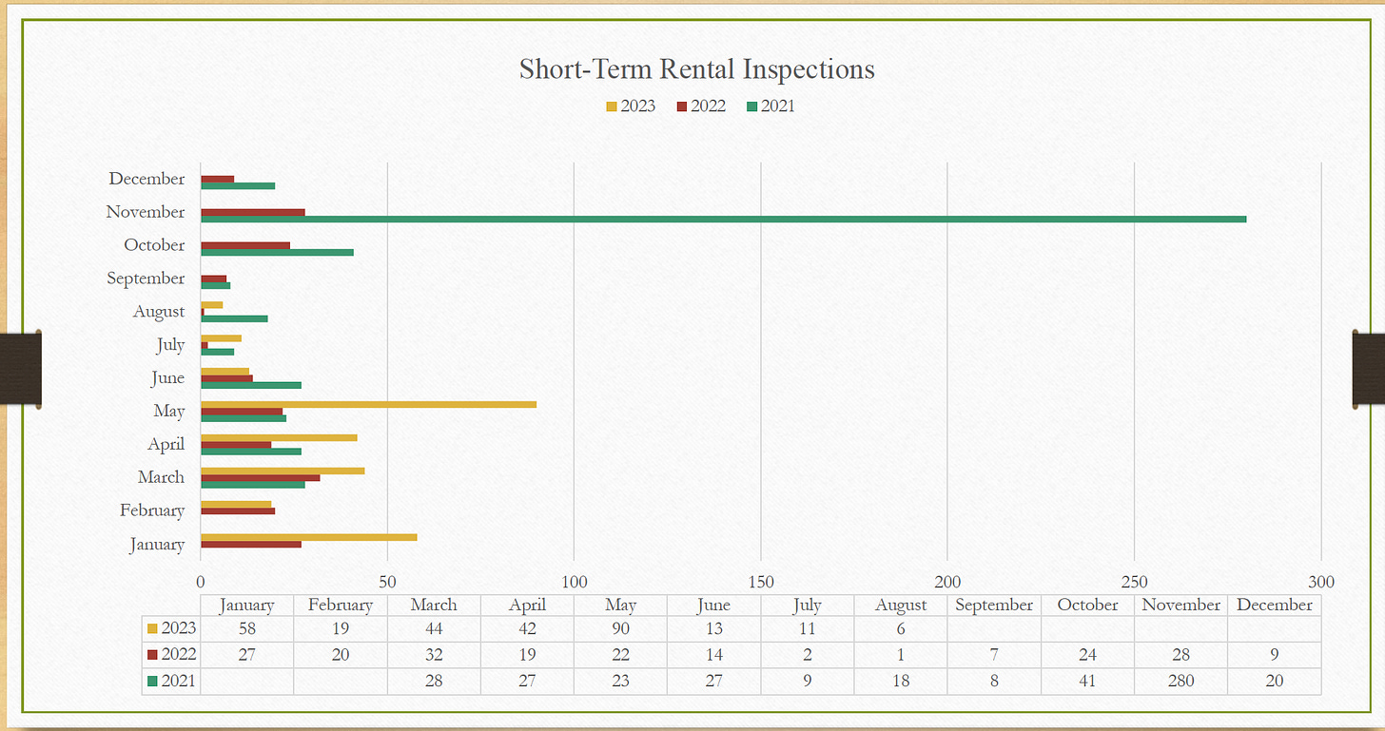Click the green 2021 key in data table
The image size is (1385, 731).
[152, 682]
